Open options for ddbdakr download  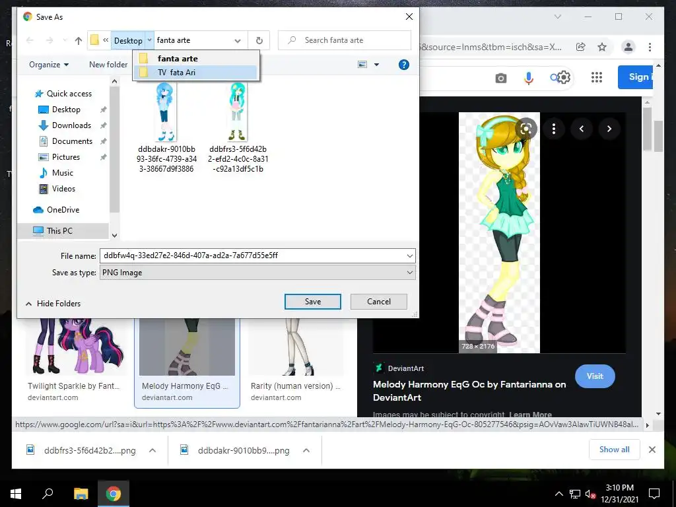point(306,450)
